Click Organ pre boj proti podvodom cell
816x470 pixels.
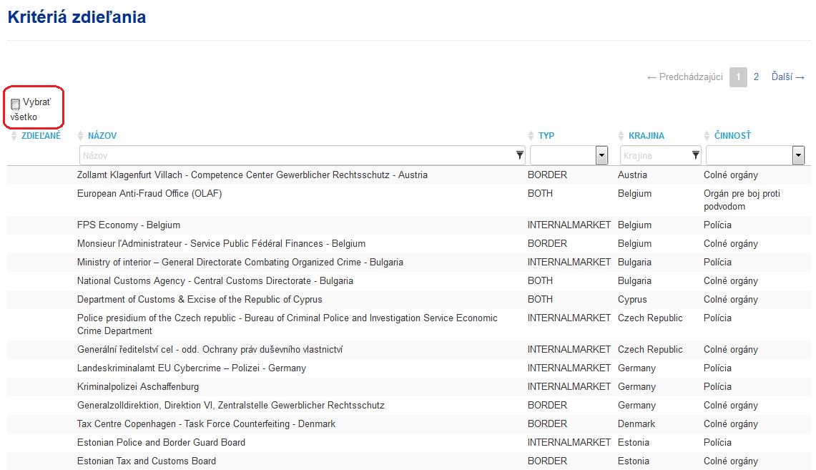[x=742, y=200]
